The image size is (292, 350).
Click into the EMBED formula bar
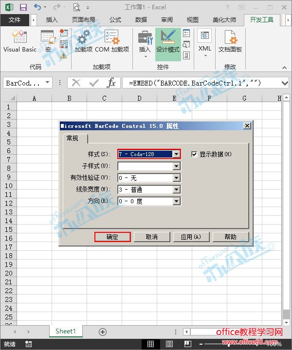click(x=201, y=83)
